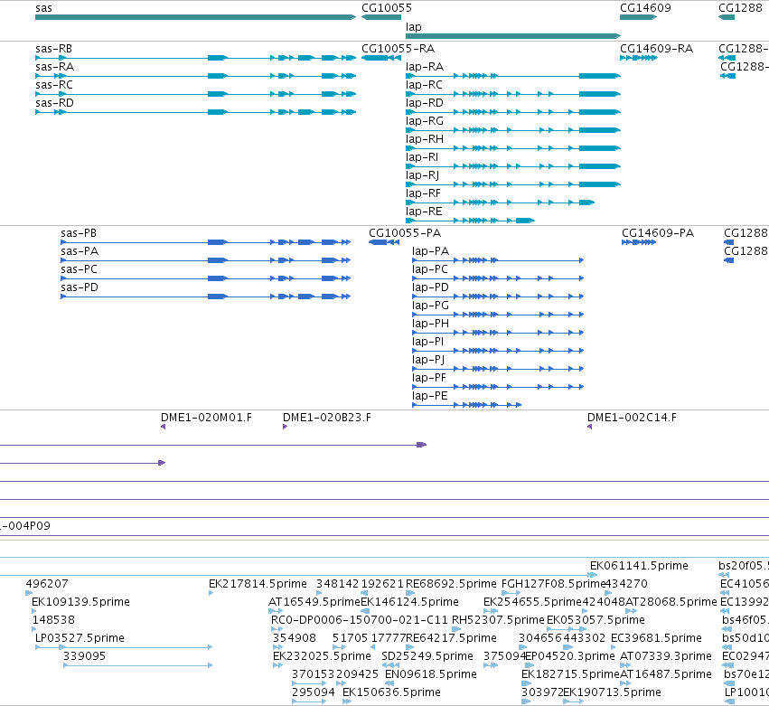Click the arrow marker under DME1-020B23.F
The image size is (769, 706).
(x=285, y=427)
